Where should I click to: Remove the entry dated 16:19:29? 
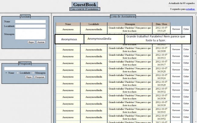point(176,83)
